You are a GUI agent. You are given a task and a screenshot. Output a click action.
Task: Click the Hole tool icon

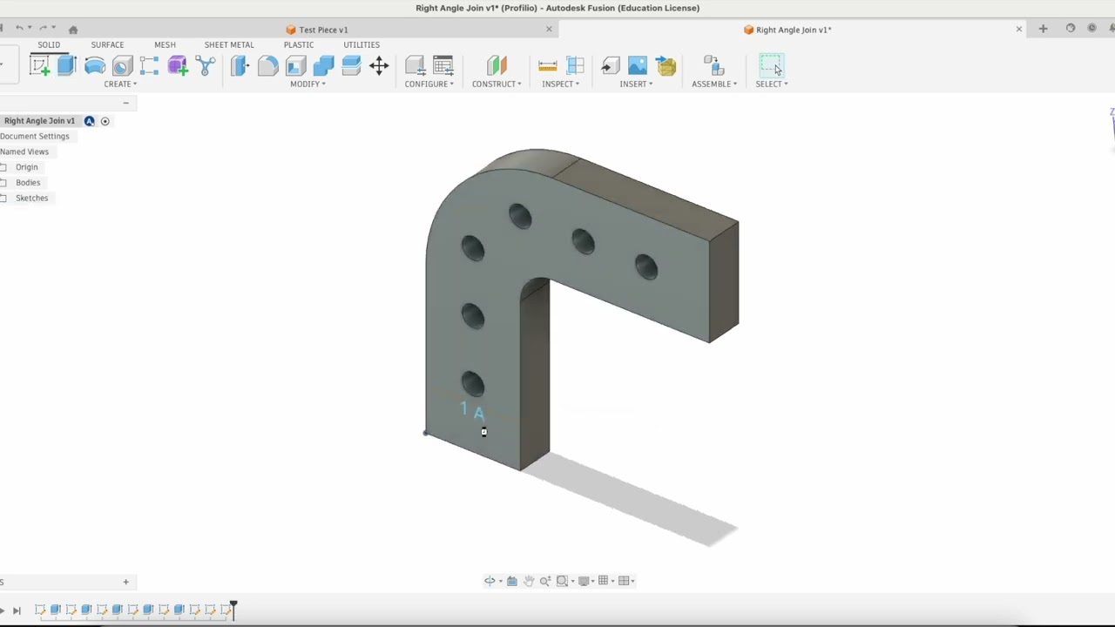pyautogui.click(x=122, y=65)
